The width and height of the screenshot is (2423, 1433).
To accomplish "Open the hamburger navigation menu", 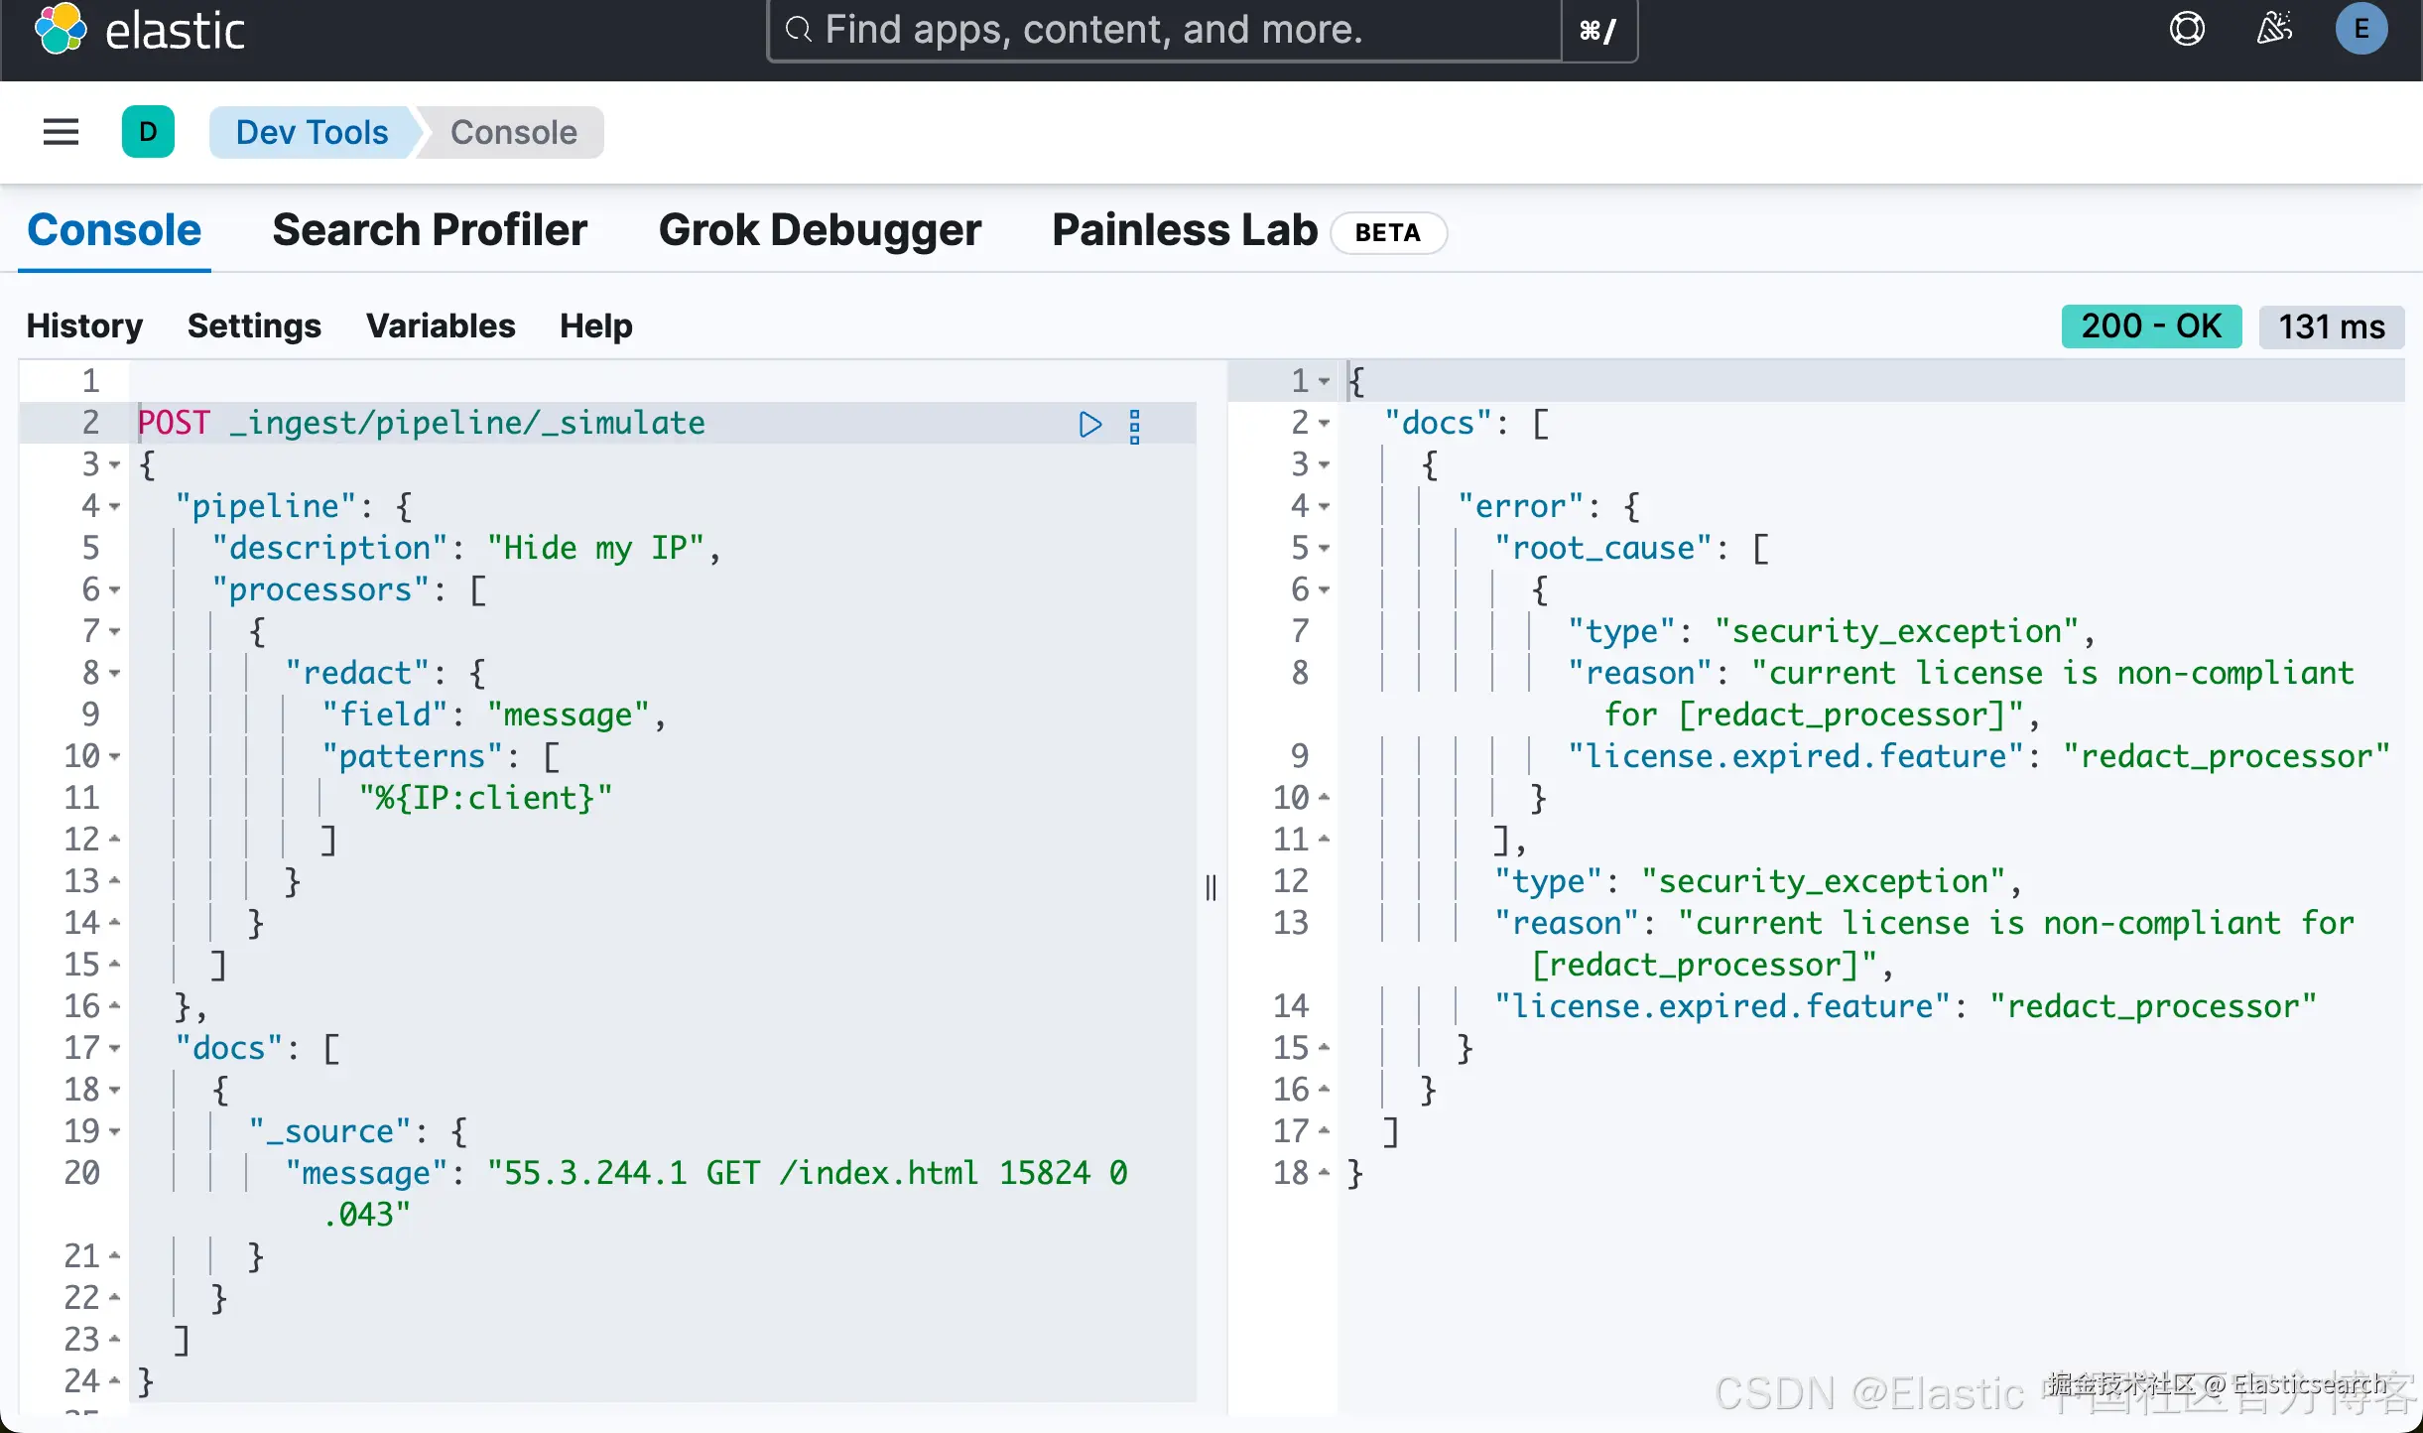I will pyautogui.click(x=61, y=132).
